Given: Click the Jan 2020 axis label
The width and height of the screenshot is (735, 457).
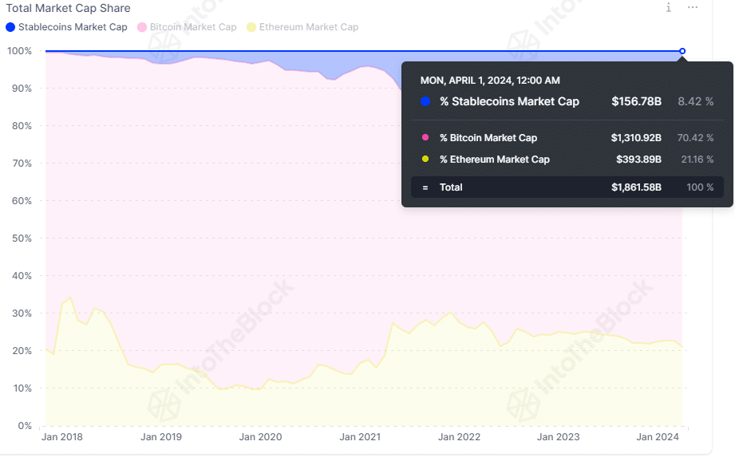Looking at the screenshot, I should pyautogui.click(x=261, y=437).
